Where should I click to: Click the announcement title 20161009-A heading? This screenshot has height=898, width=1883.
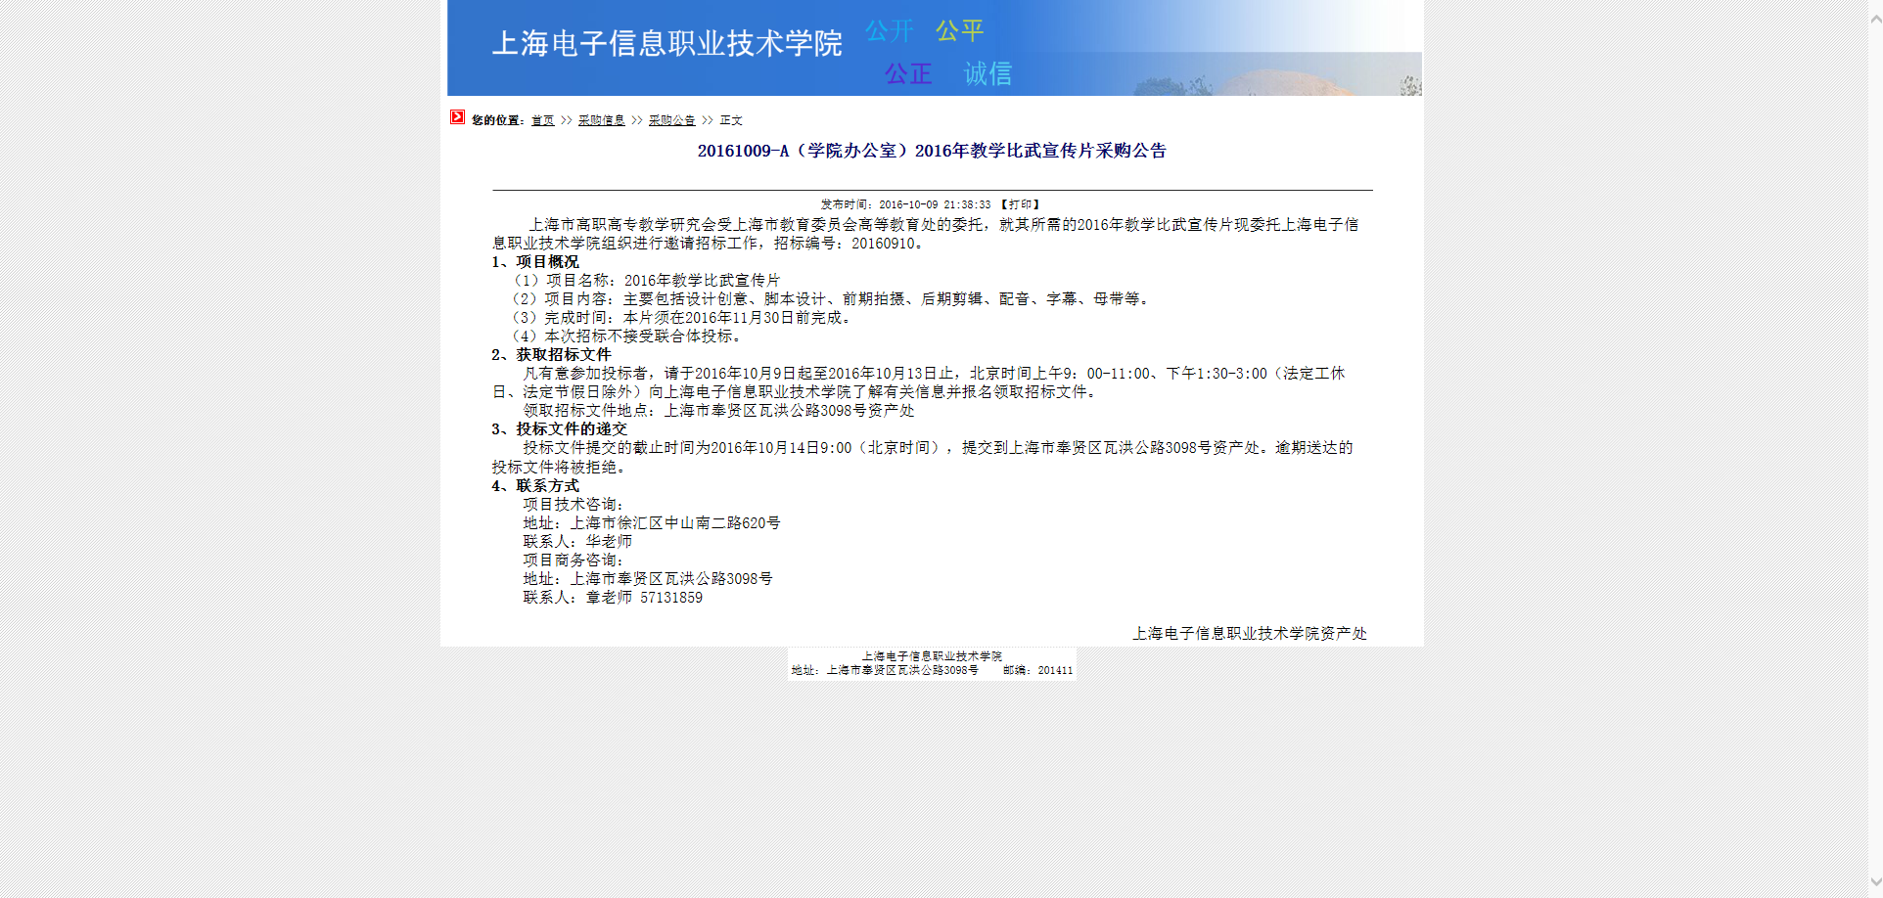tap(932, 151)
